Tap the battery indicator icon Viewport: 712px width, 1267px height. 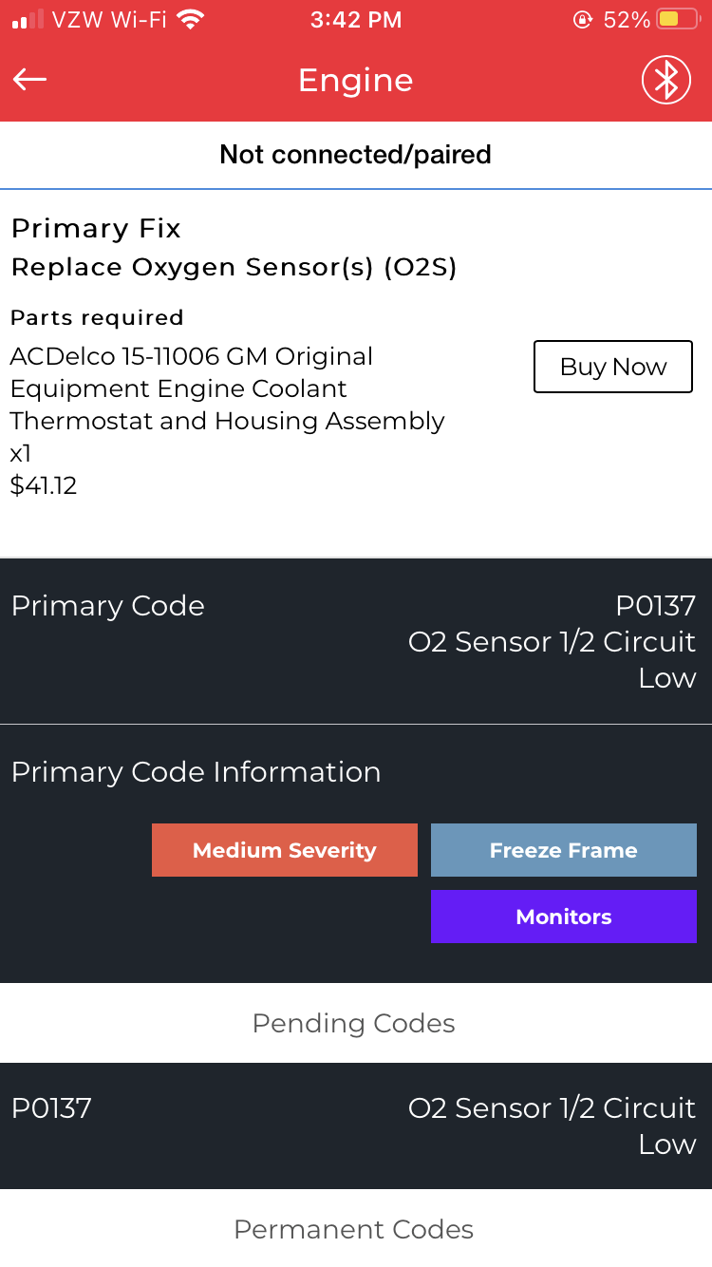[x=677, y=20]
